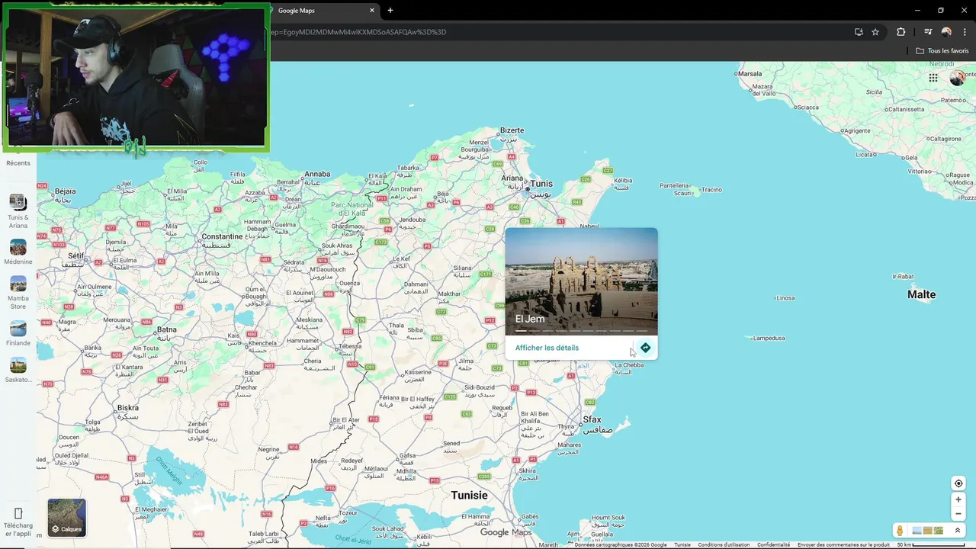Click the Nabeul label on map
This screenshot has height=549, width=976.
point(589,226)
